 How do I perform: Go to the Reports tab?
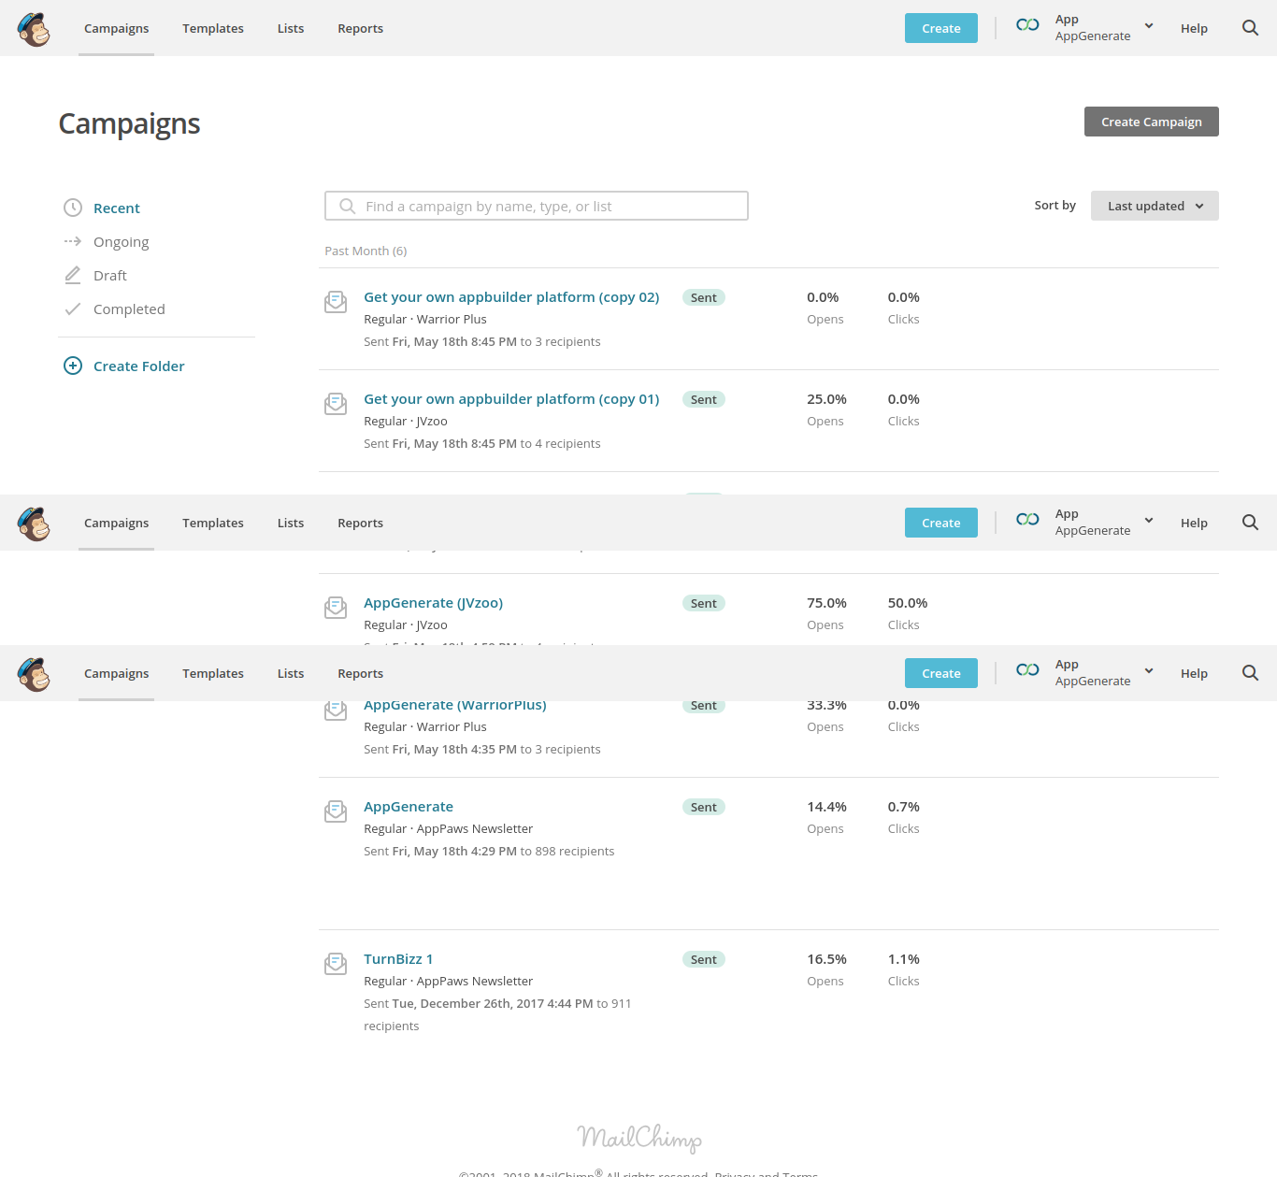[361, 28]
